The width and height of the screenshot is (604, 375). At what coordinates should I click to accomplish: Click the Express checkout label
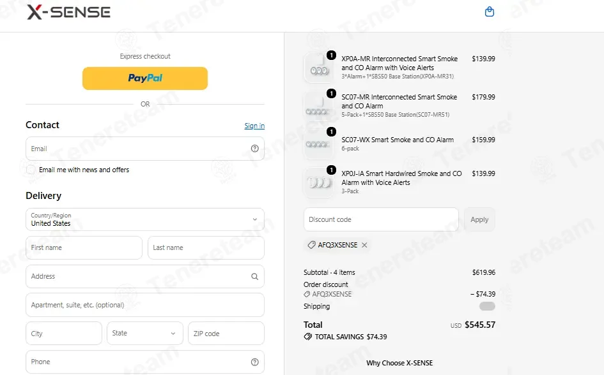[x=145, y=56]
